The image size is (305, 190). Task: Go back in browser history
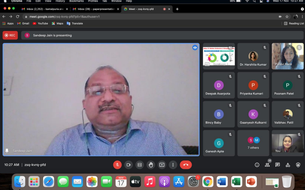(x=4, y=17)
